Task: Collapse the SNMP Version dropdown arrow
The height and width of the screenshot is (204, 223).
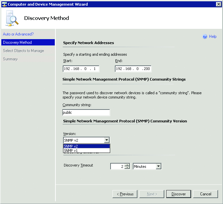Action: click(x=107, y=140)
